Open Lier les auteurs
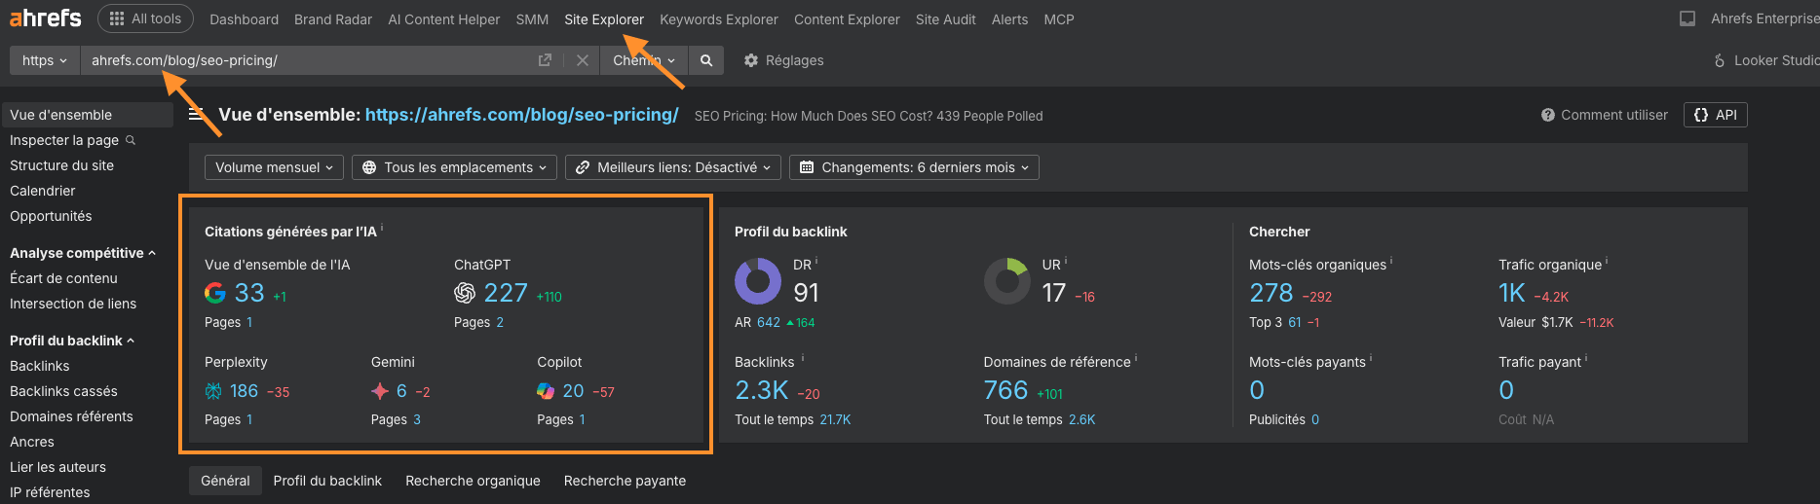This screenshot has width=1820, height=504. tap(57, 467)
